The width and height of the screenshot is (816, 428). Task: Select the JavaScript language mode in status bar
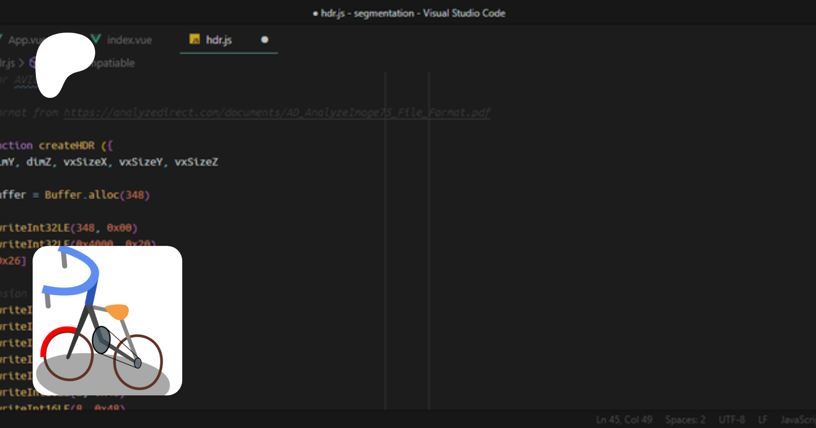tap(797, 420)
